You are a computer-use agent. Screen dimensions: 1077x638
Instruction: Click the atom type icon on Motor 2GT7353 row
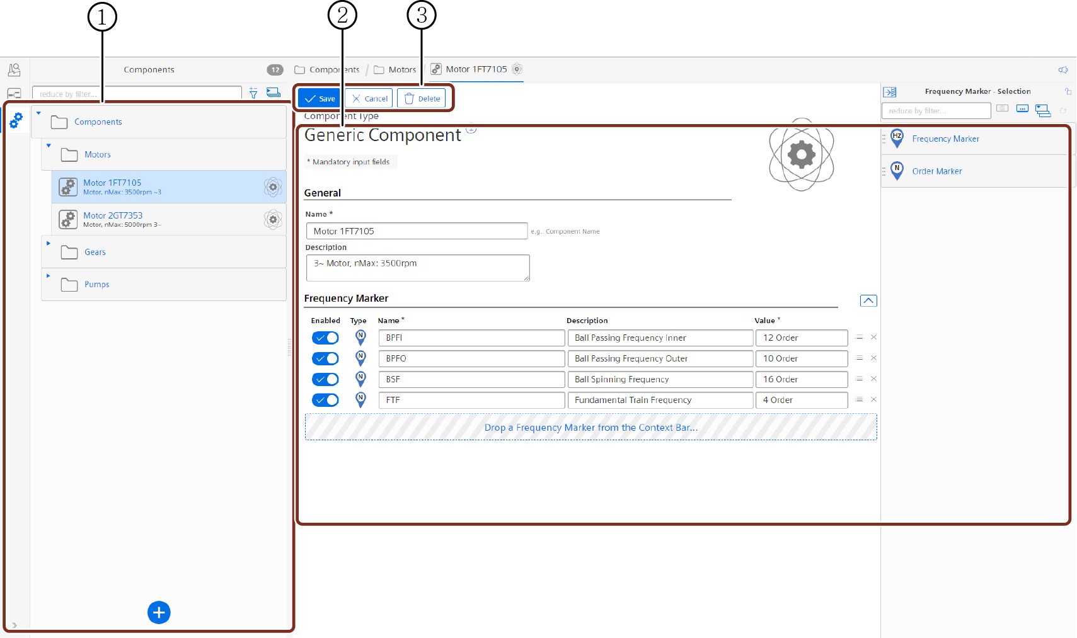click(273, 219)
